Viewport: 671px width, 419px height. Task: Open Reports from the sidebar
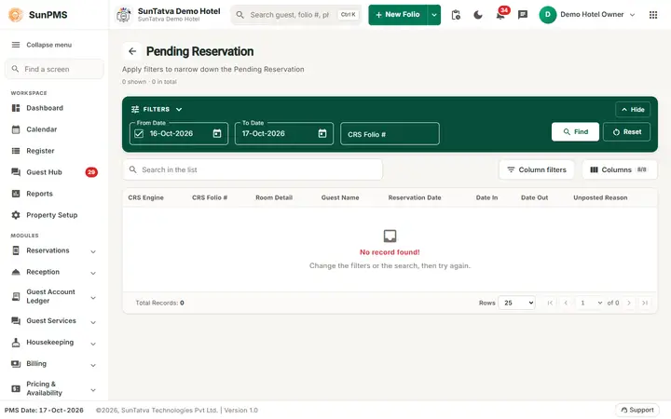[x=54, y=194]
